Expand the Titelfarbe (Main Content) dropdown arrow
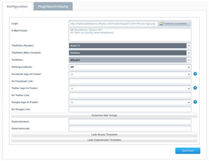Viewport: 209px width, 161px height. click(189, 53)
